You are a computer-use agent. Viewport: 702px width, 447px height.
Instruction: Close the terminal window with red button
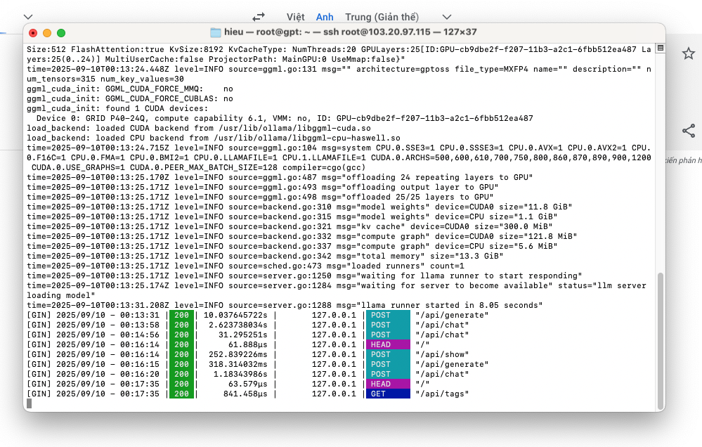point(33,33)
